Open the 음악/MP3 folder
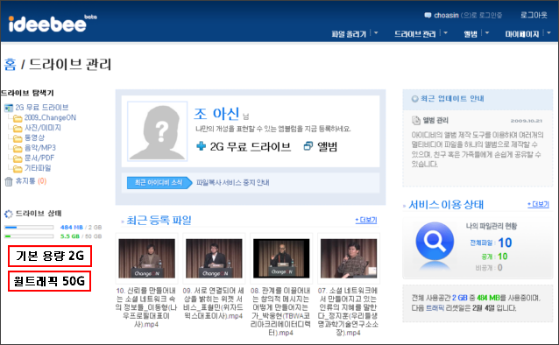Viewport: 559px width, 345px height. (40, 148)
